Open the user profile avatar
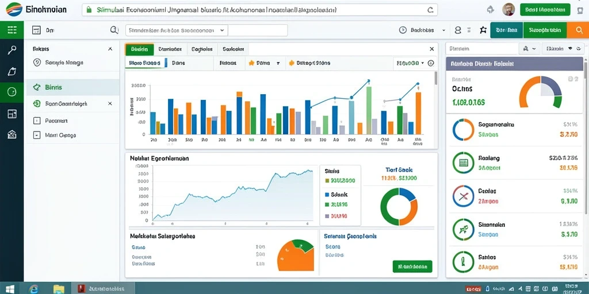 coord(508,10)
